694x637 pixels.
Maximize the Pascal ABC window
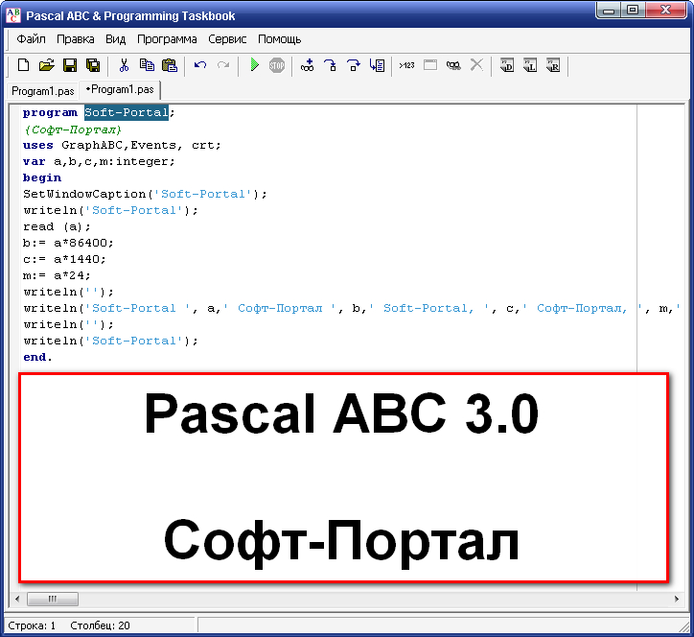tap(633, 10)
